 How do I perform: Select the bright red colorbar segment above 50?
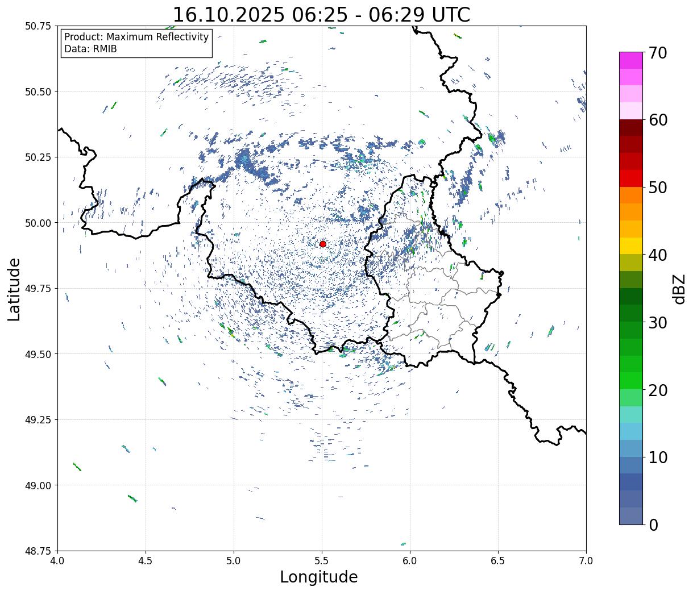[630, 178]
